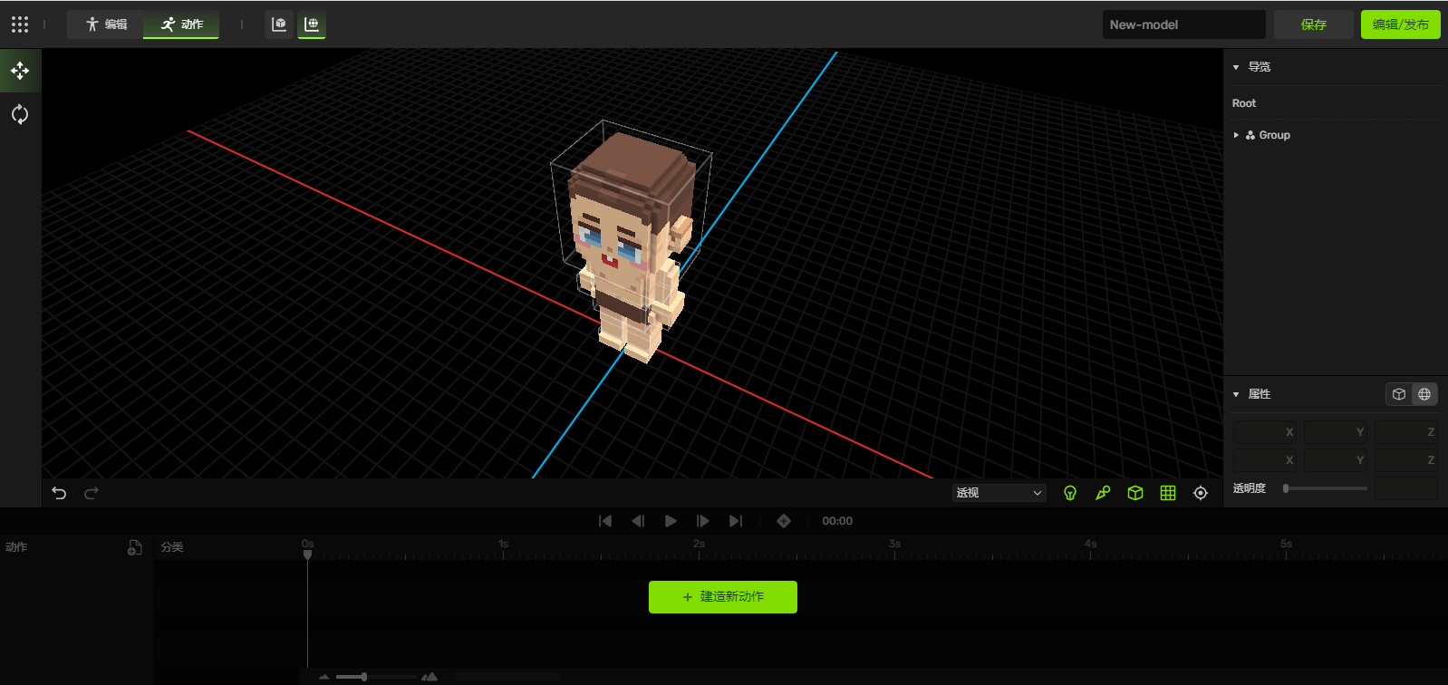Select the Move tool in the left toolbar
Image resolution: width=1448 pixels, height=685 pixels.
point(20,71)
